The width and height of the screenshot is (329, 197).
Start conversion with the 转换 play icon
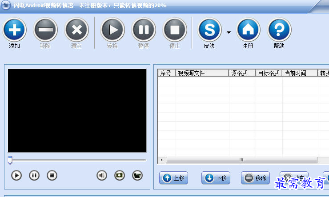112,30
